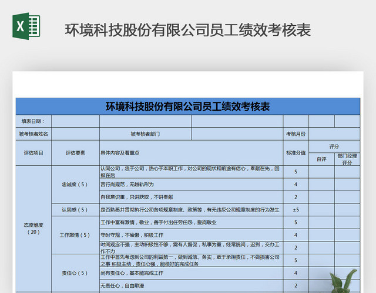This screenshot has width=376, height=293.
Task: Select the blue table title banner
Action: [x=188, y=107]
